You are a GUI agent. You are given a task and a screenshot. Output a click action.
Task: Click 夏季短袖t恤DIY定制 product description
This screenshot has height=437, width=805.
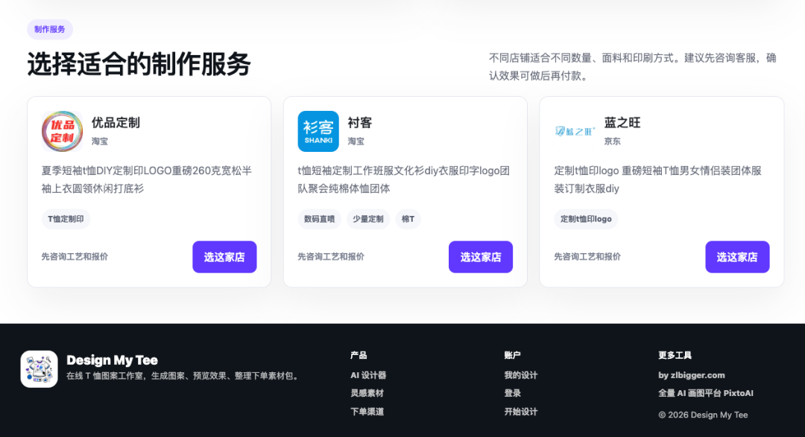pyautogui.click(x=147, y=179)
